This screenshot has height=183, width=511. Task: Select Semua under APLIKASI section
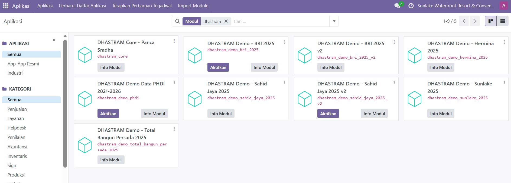(31, 54)
